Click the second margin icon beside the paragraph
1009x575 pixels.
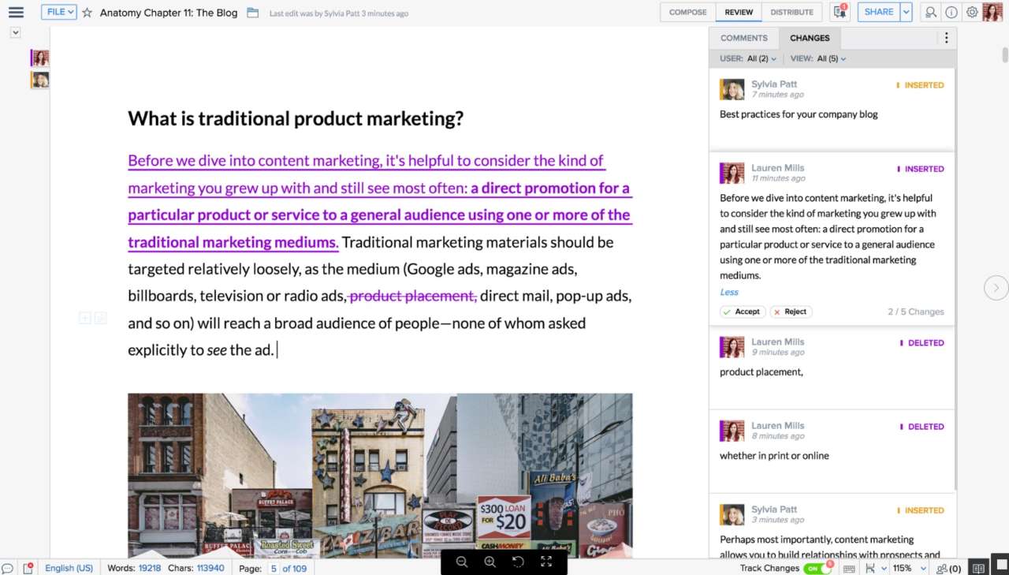[x=100, y=318]
